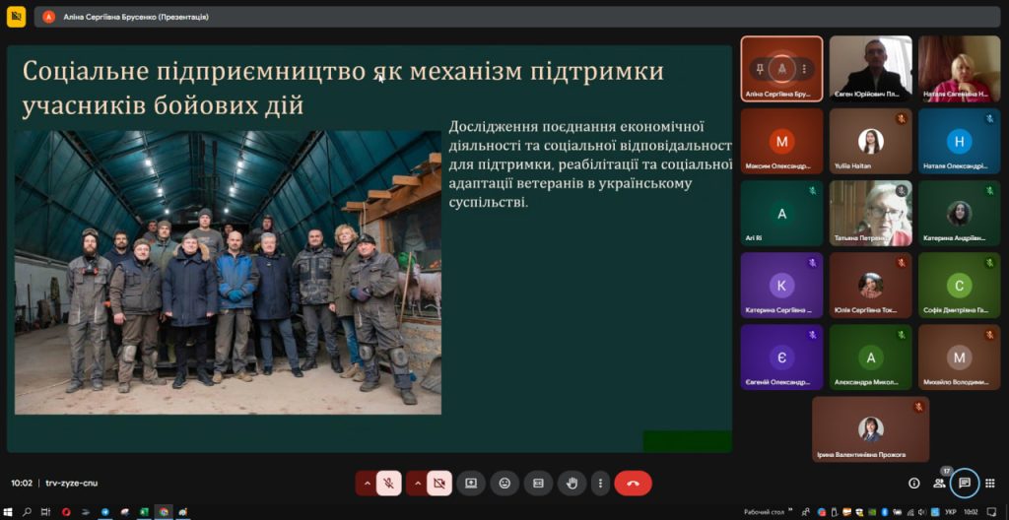Expand audio settings arrow beside the microphone
Viewport: 1009px width, 520px height.
coord(367,483)
